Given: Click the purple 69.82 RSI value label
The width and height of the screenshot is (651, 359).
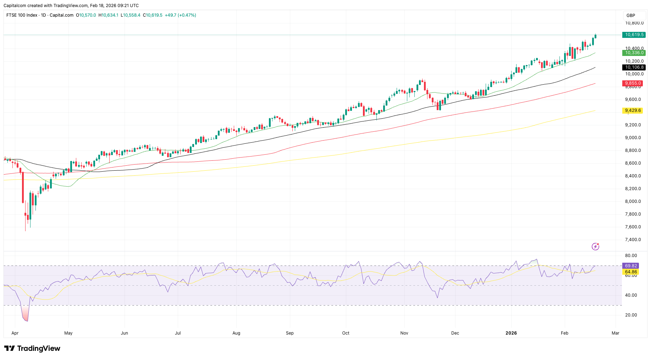Looking at the screenshot, I should pos(630,266).
